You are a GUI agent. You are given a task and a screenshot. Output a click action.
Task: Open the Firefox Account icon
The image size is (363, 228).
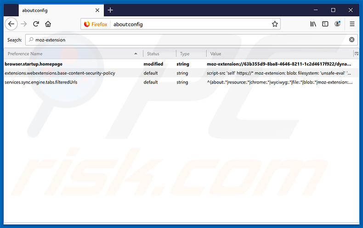(x=337, y=23)
